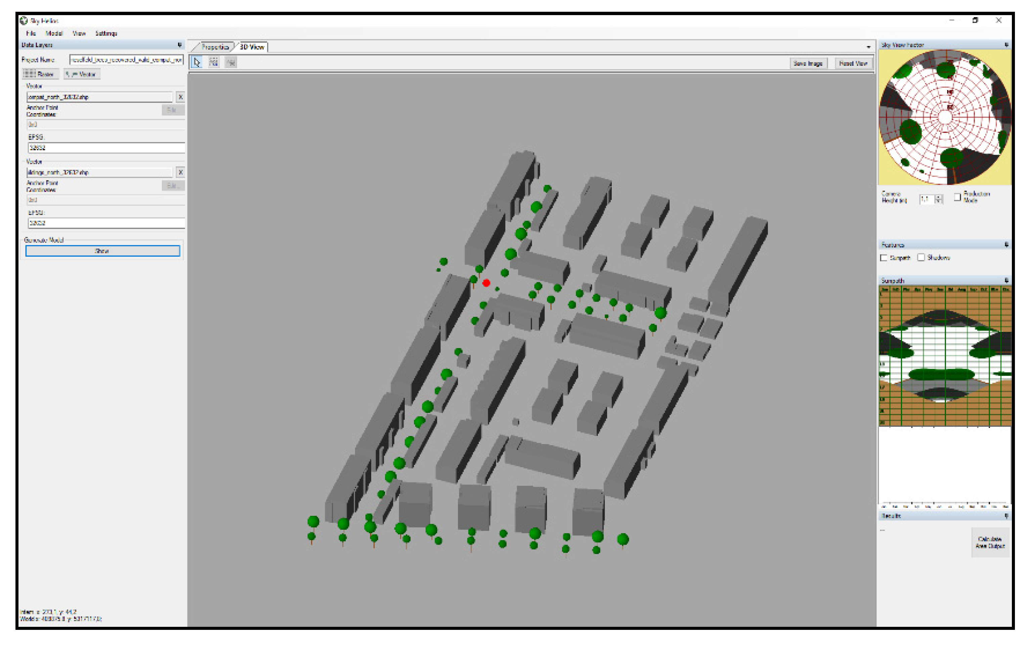
Task: Click Edit button for first anchor point
Action: (172, 110)
